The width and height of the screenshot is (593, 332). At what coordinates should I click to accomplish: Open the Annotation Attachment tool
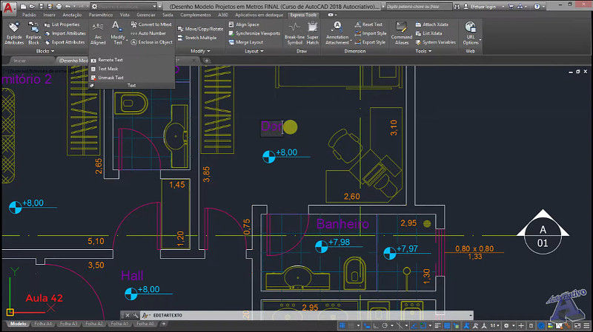click(337, 33)
